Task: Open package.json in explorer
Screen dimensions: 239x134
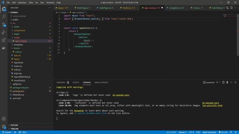Action: click(31, 91)
